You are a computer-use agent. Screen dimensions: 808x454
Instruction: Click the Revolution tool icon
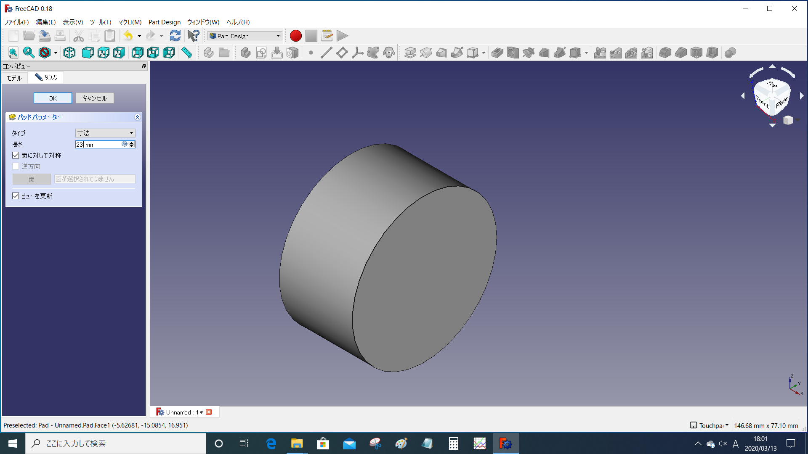[x=425, y=53]
